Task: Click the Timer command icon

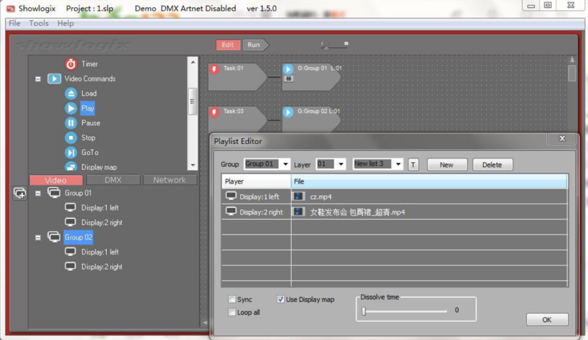Action: 71,64
